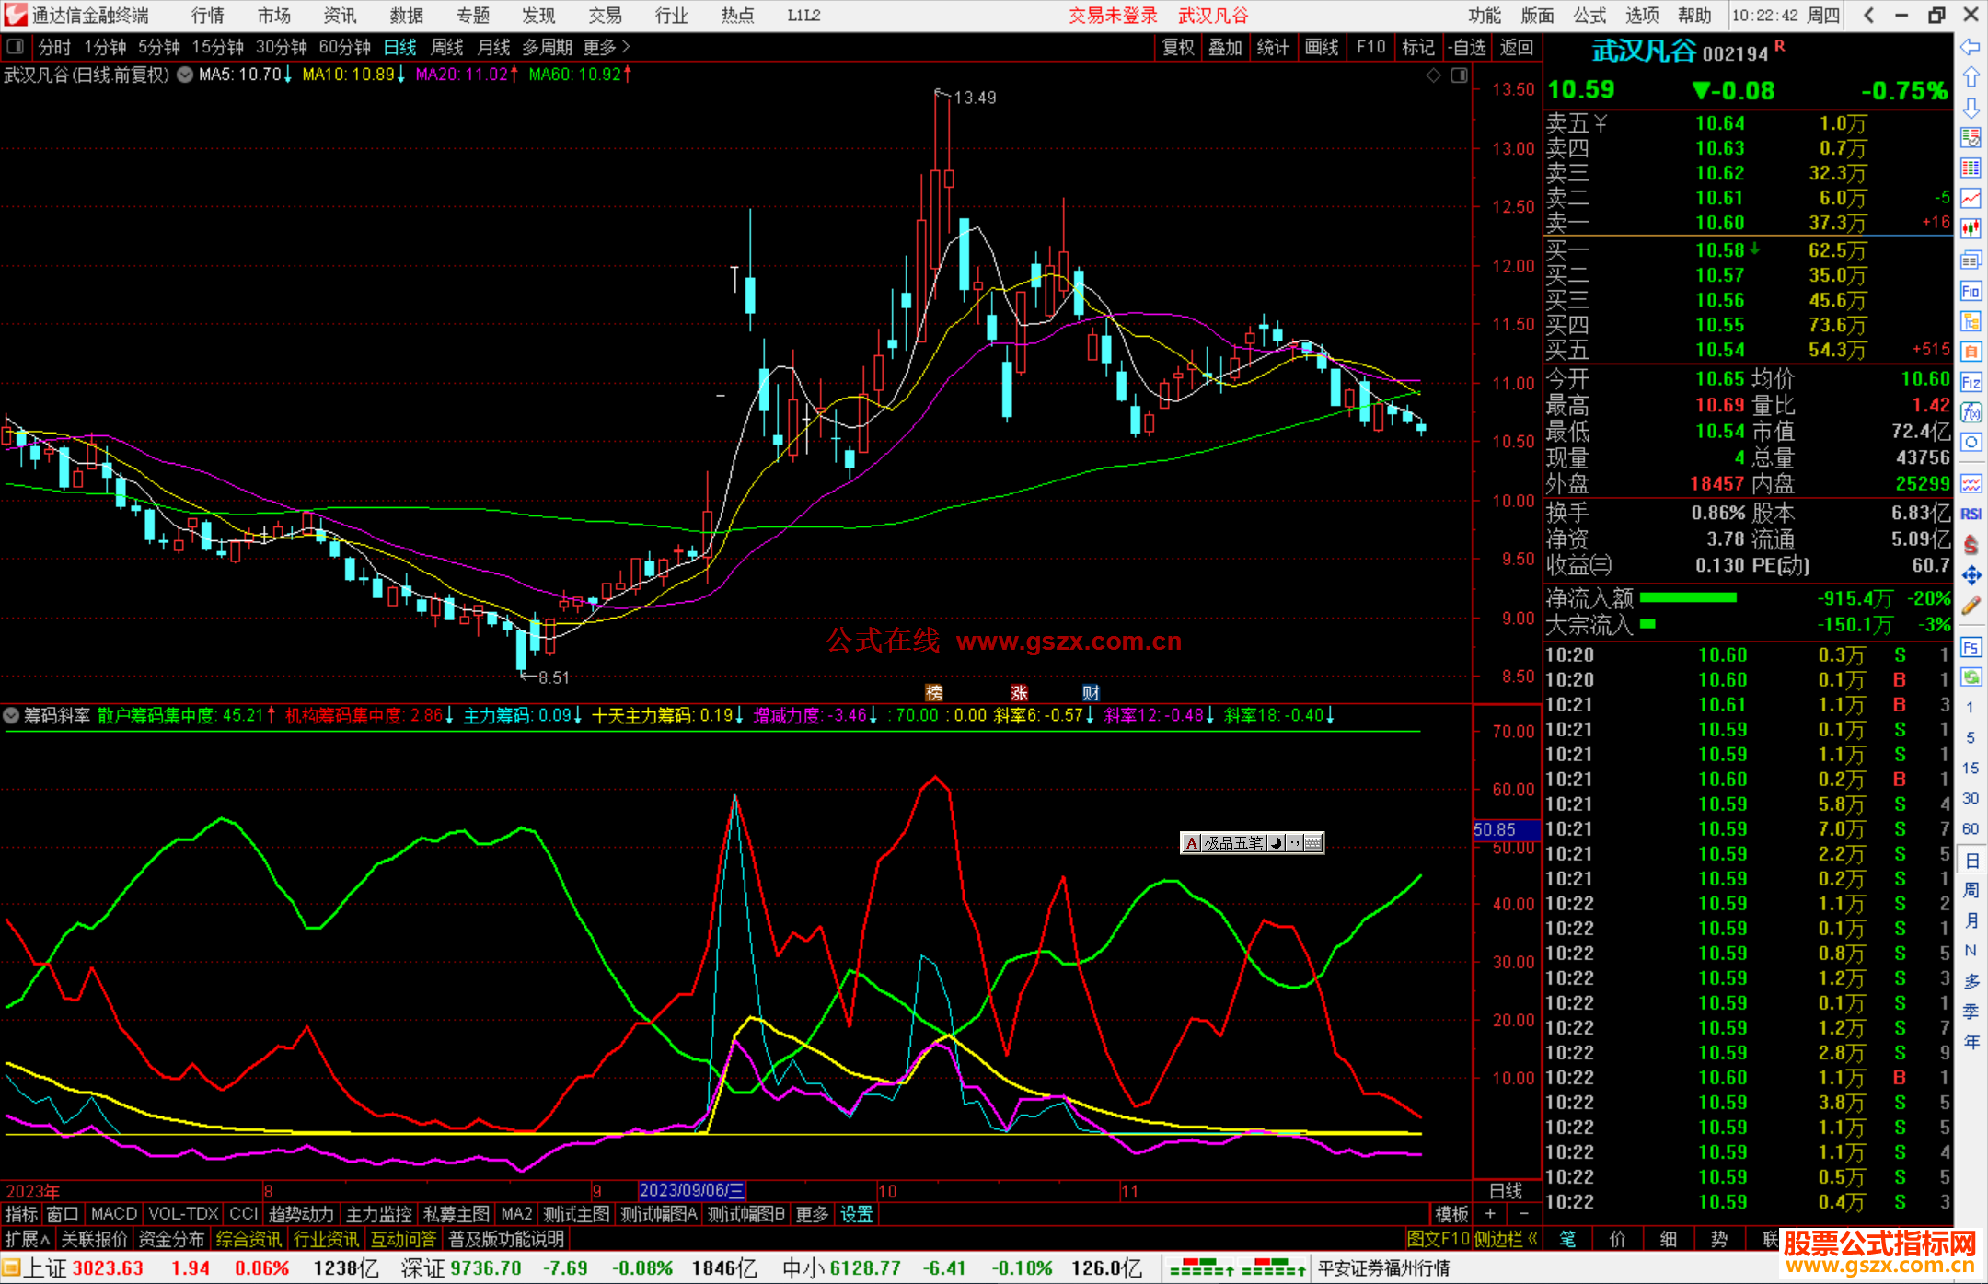The width and height of the screenshot is (1988, 1284).
Task: Click the f(x) formula sidebar icon
Action: pyautogui.click(x=1971, y=412)
